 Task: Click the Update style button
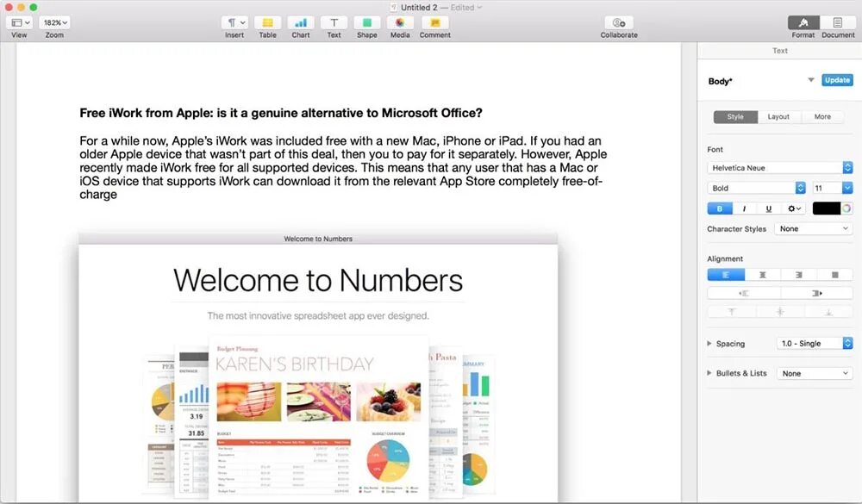[x=837, y=80]
